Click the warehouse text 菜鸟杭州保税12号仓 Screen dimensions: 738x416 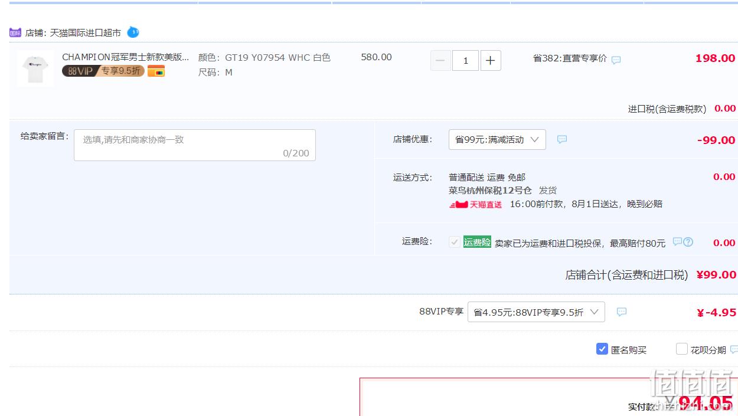(x=490, y=190)
